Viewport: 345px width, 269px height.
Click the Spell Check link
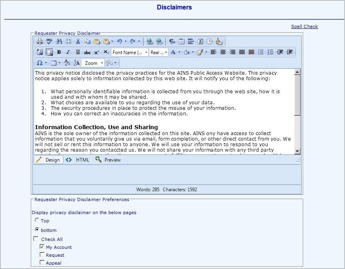click(x=304, y=26)
